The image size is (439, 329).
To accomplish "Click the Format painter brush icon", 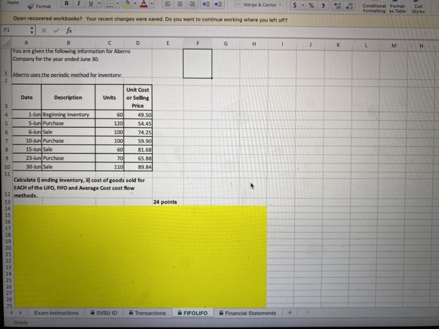I will [x=31, y=6].
